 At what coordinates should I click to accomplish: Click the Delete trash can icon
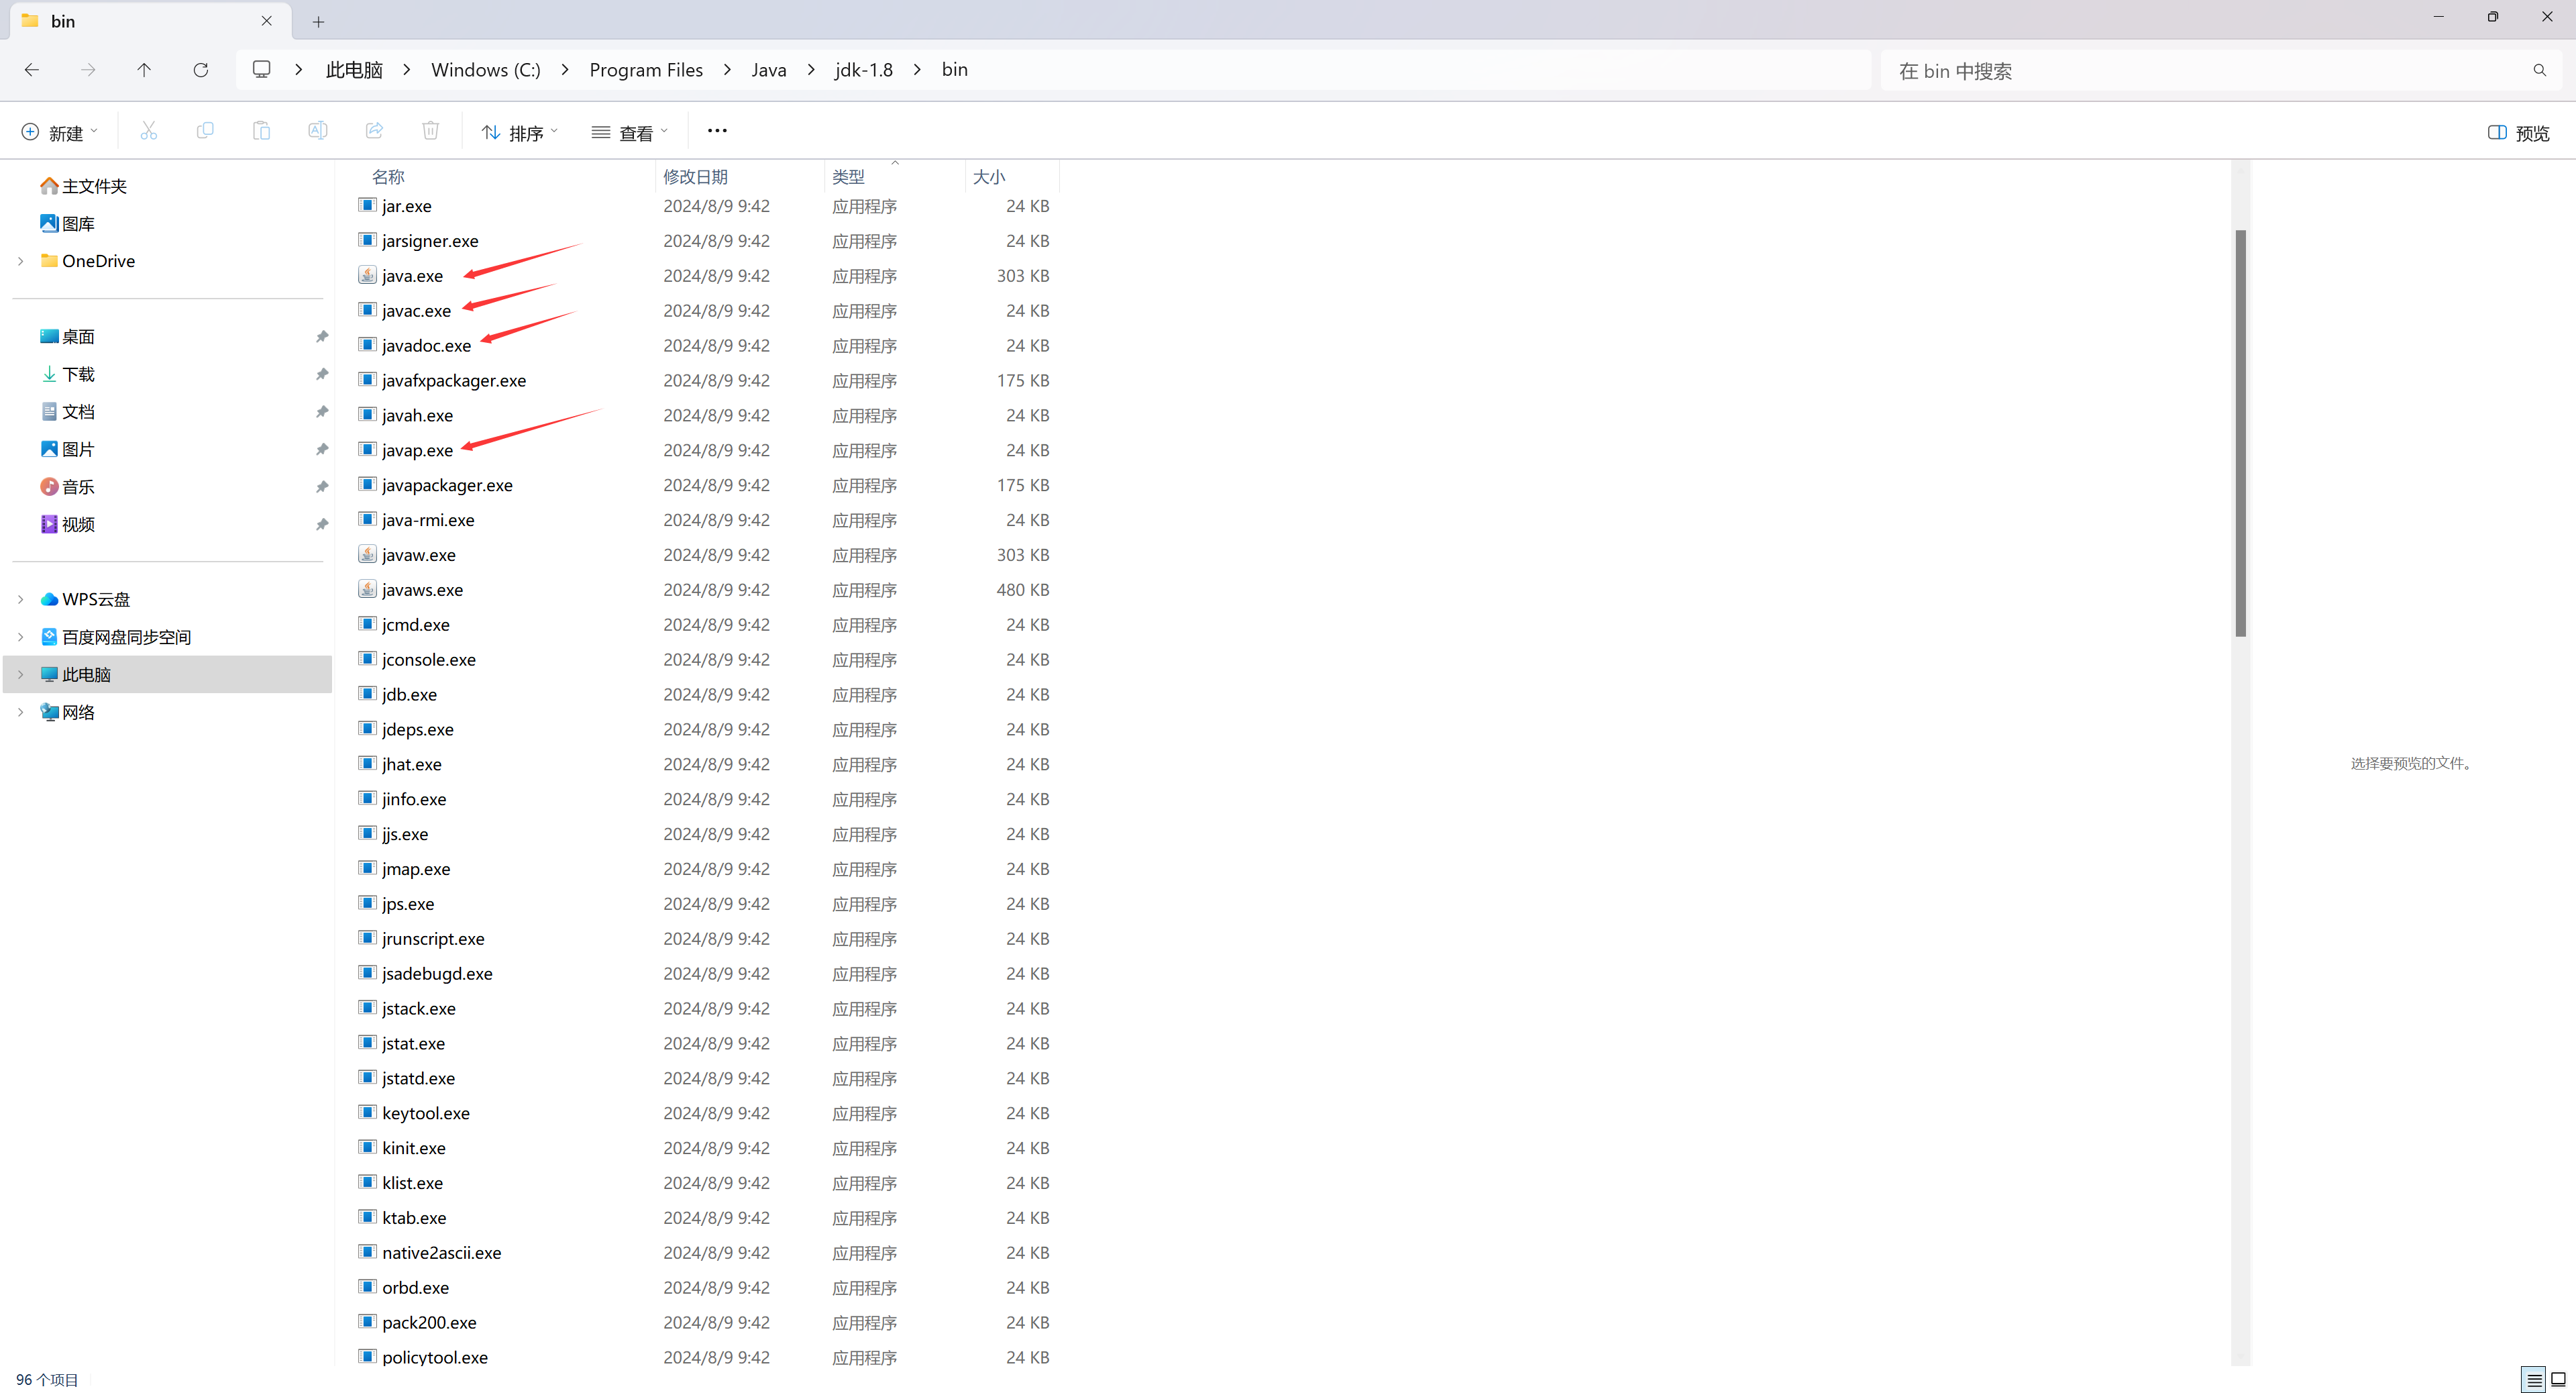point(430,131)
